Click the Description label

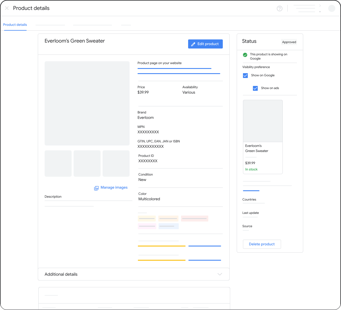coord(53,197)
